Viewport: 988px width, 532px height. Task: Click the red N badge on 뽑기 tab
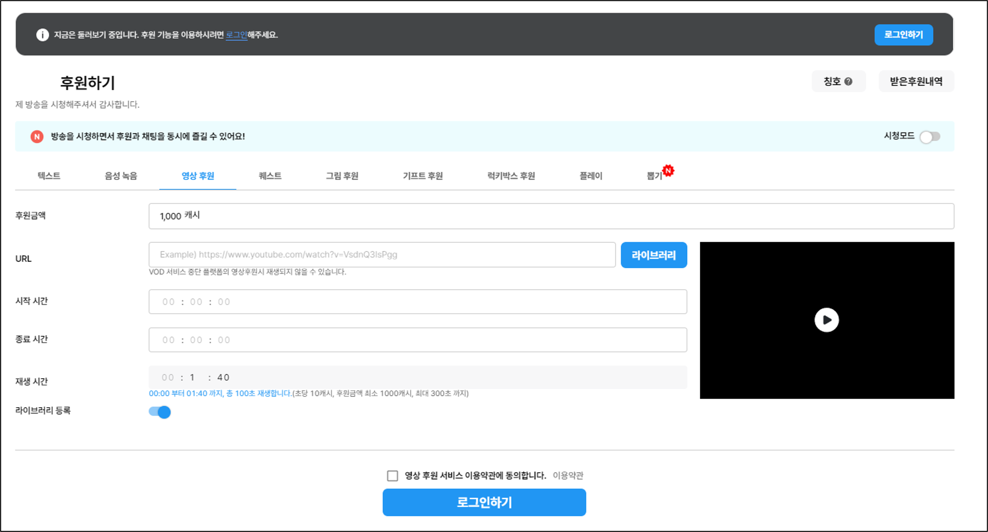[x=668, y=171]
